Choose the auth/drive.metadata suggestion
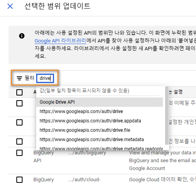The height and width of the screenshot is (184, 196). [x=100, y=140]
